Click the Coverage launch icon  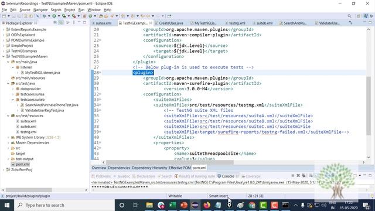tap(64, 16)
